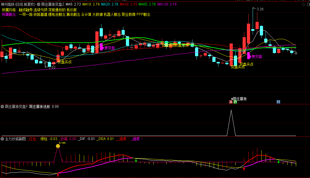
Task: Click the white spike peak in 跟庄暴涨选股 panel
Action: pyautogui.click(x=231, y=110)
